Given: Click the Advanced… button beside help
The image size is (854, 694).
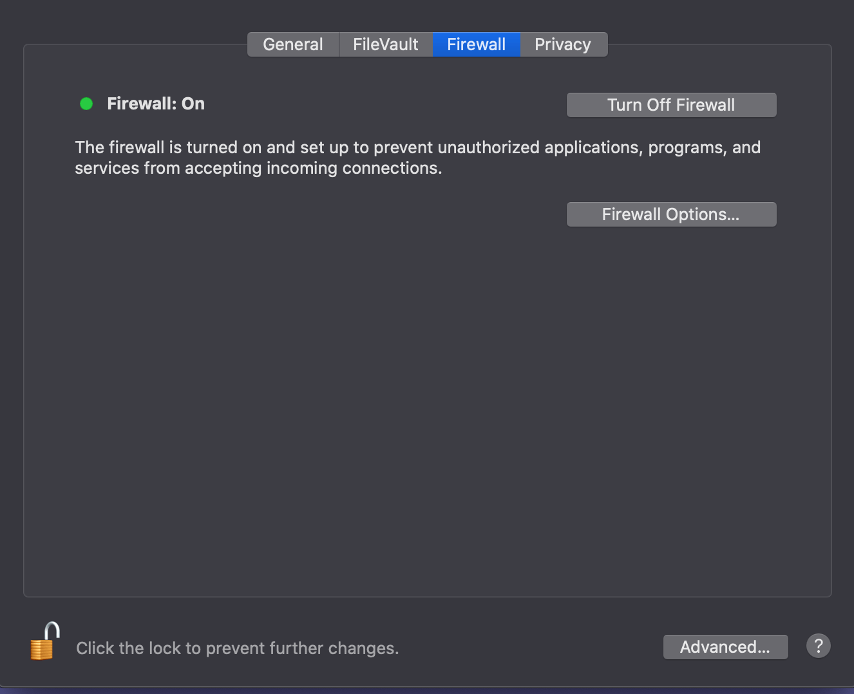Looking at the screenshot, I should tap(725, 647).
